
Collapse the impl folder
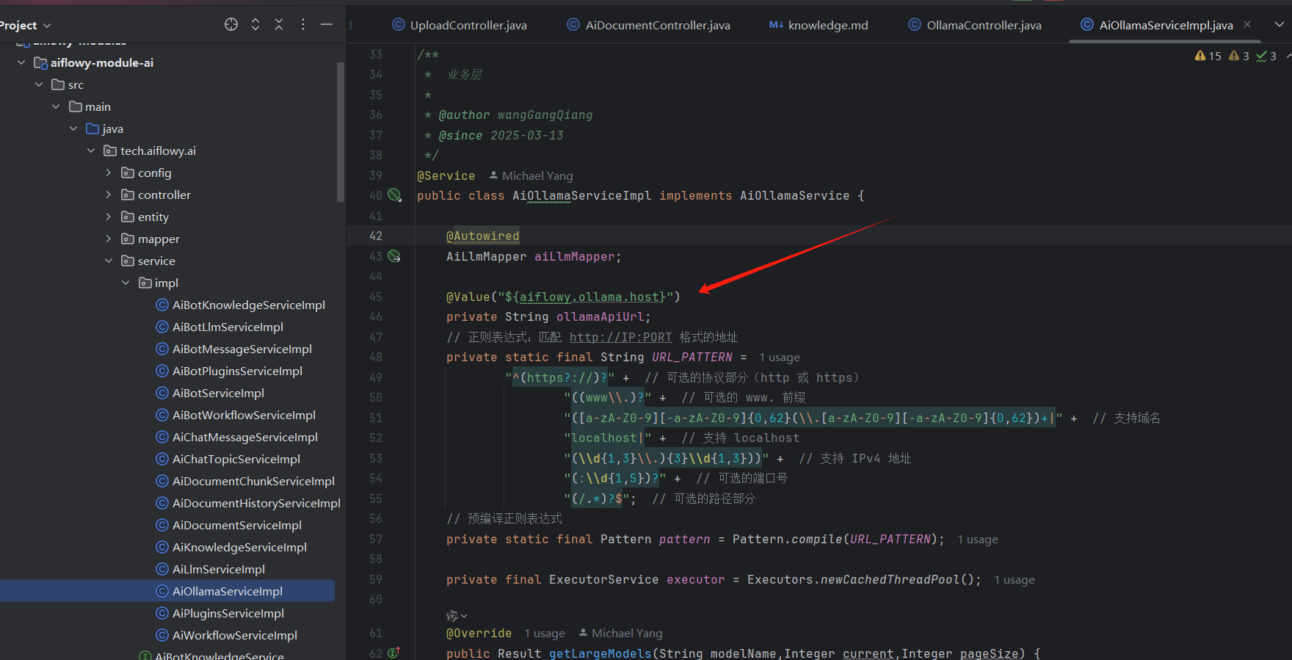pos(126,283)
